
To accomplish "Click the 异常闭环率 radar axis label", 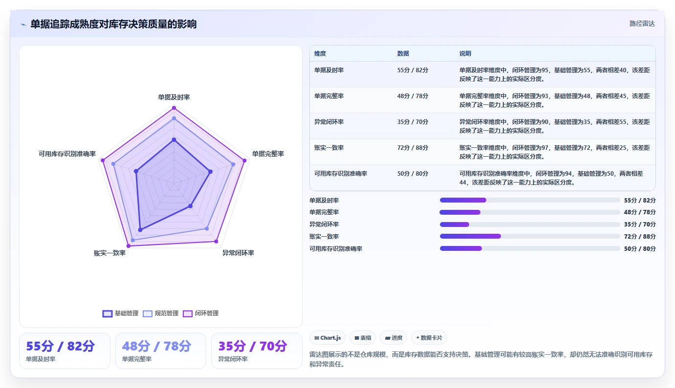I will pos(238,253).
